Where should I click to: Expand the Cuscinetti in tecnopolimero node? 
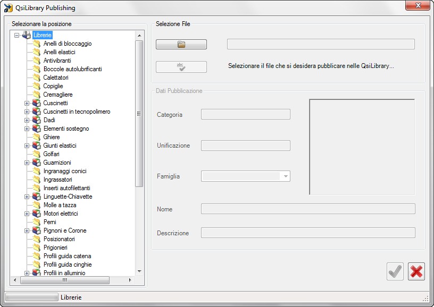point(27,112)
